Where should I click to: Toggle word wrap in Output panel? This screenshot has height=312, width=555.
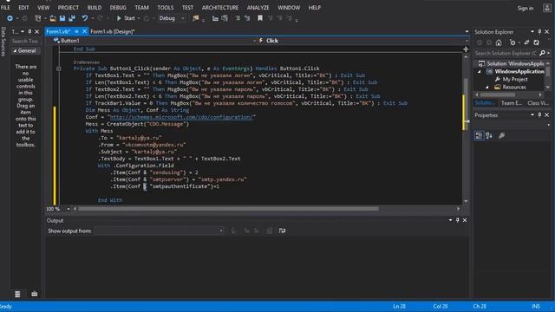pyautogui.click(x=282, y=231)
